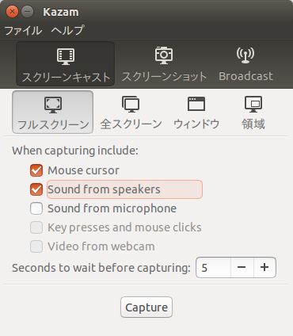Screen dimensions: 293x336
Task: Select ウィンドウ window capture mode
Action: pyautogui.click(x=196, y=112)
